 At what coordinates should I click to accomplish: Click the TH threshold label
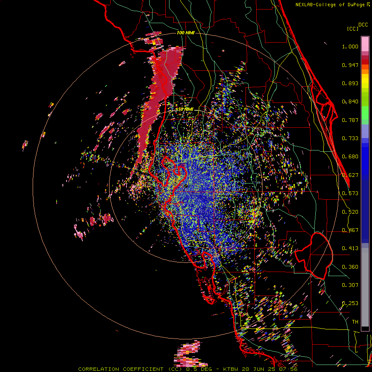[x=355, y=322]
